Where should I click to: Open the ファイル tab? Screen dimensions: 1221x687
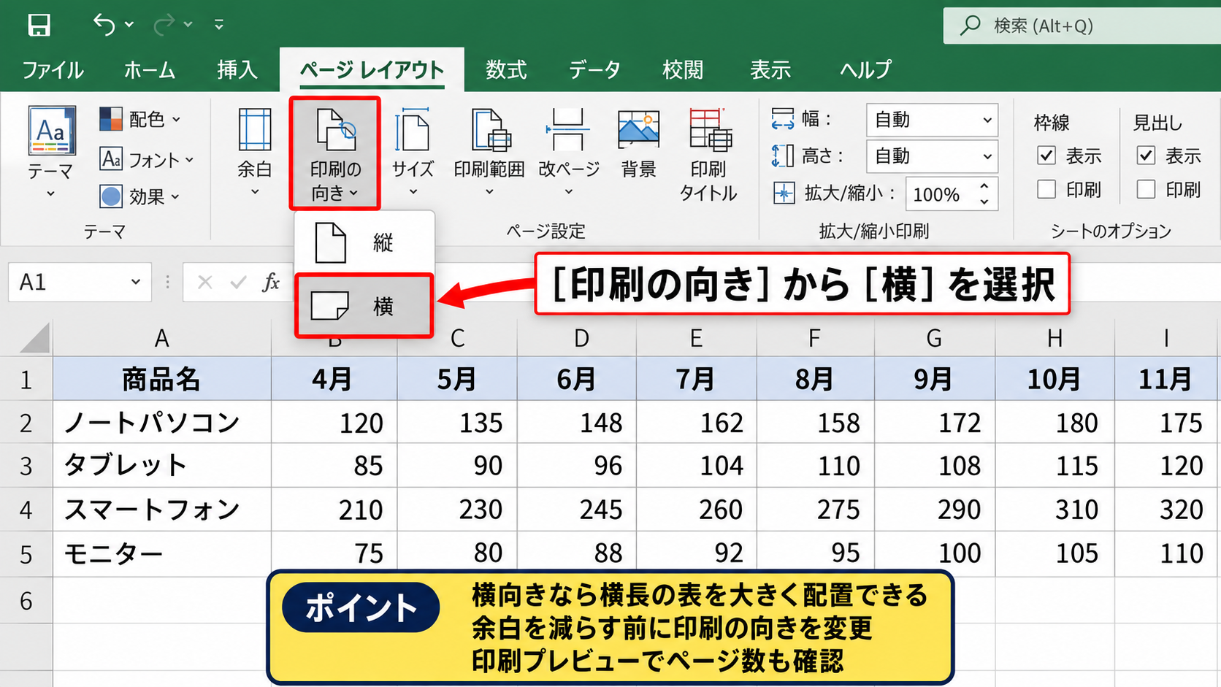point(53,70)
